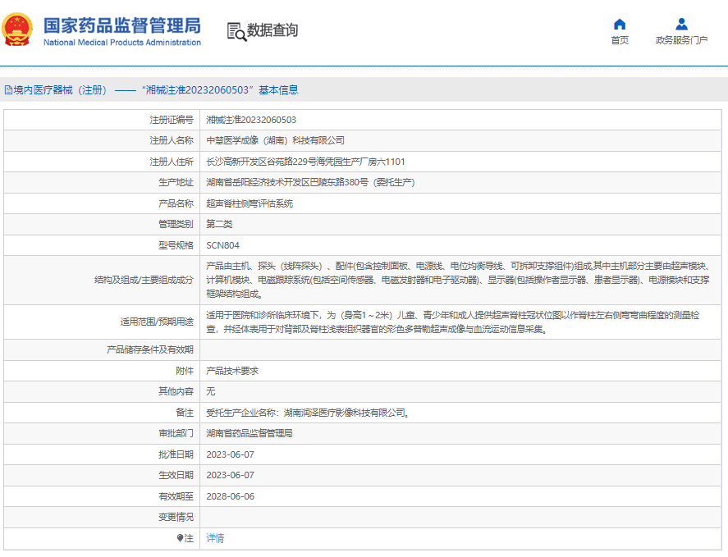
Task: Select registrant address 长沙高新开发区谷苑路229号 value
Action: [x=305, y=162]
